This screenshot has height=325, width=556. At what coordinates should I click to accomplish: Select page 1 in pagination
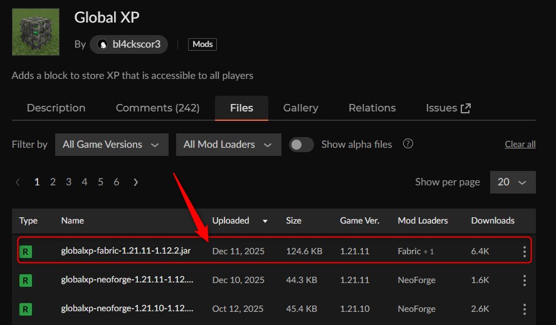[x=36, y=182]
